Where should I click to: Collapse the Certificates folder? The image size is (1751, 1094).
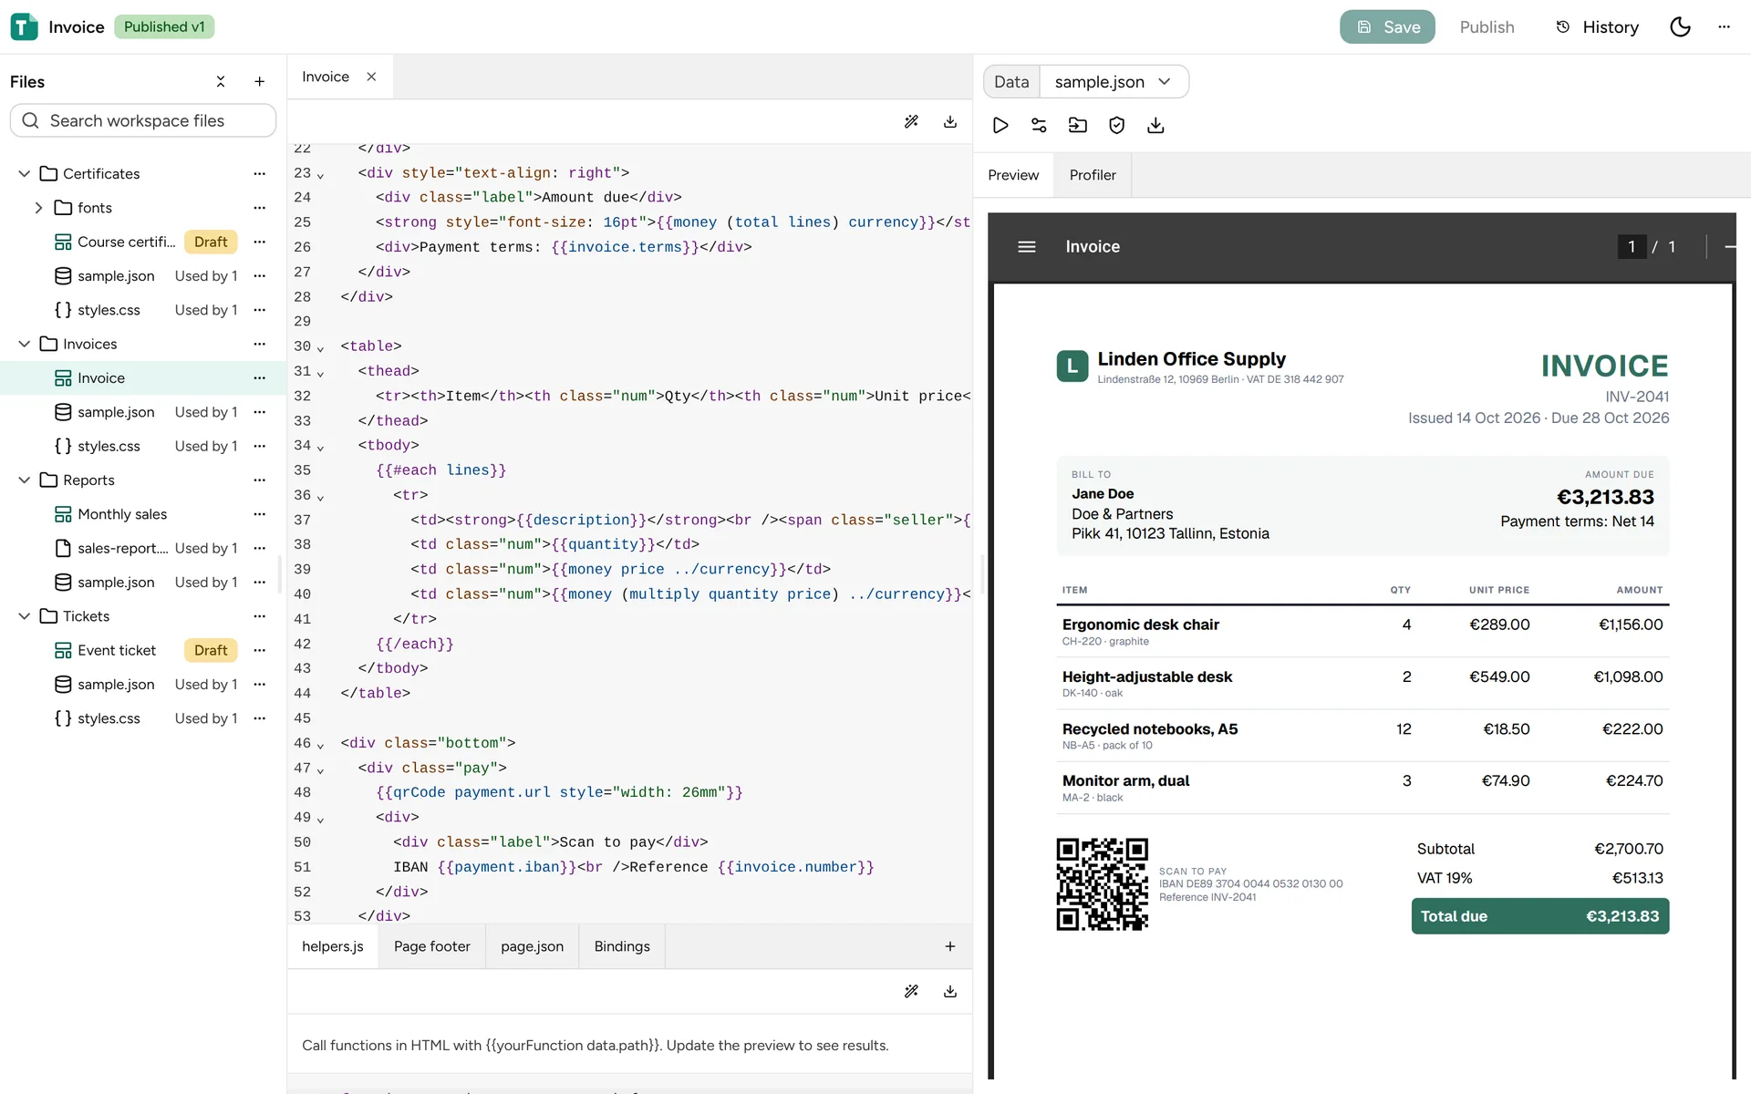[x=25, y=173]
